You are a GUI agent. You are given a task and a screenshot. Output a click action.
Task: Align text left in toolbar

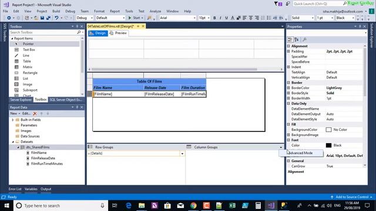pos(244,18)
